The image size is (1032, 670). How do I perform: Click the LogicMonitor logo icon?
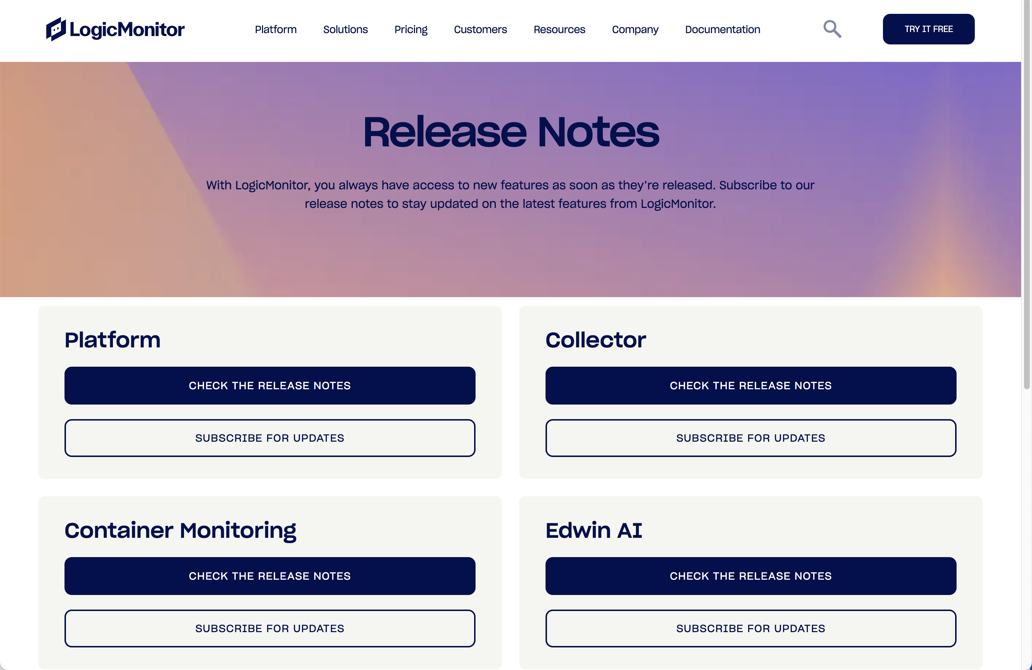56,28
